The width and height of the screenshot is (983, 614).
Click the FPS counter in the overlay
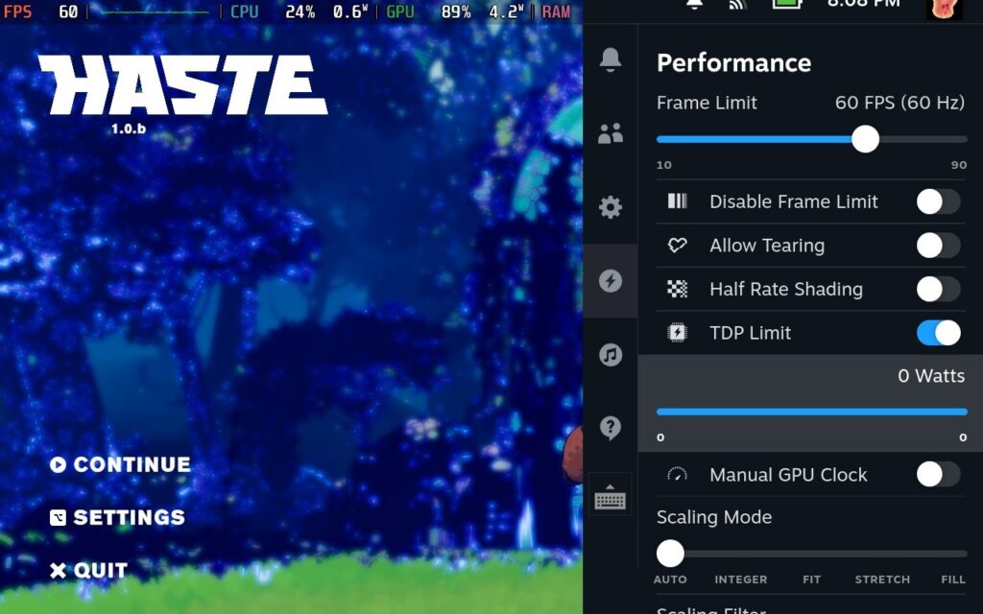coord(40,12)
